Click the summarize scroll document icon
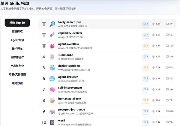 [52, 57]
